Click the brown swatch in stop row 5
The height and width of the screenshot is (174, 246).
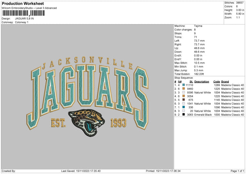pyautogui.click(x=184, y=100)
